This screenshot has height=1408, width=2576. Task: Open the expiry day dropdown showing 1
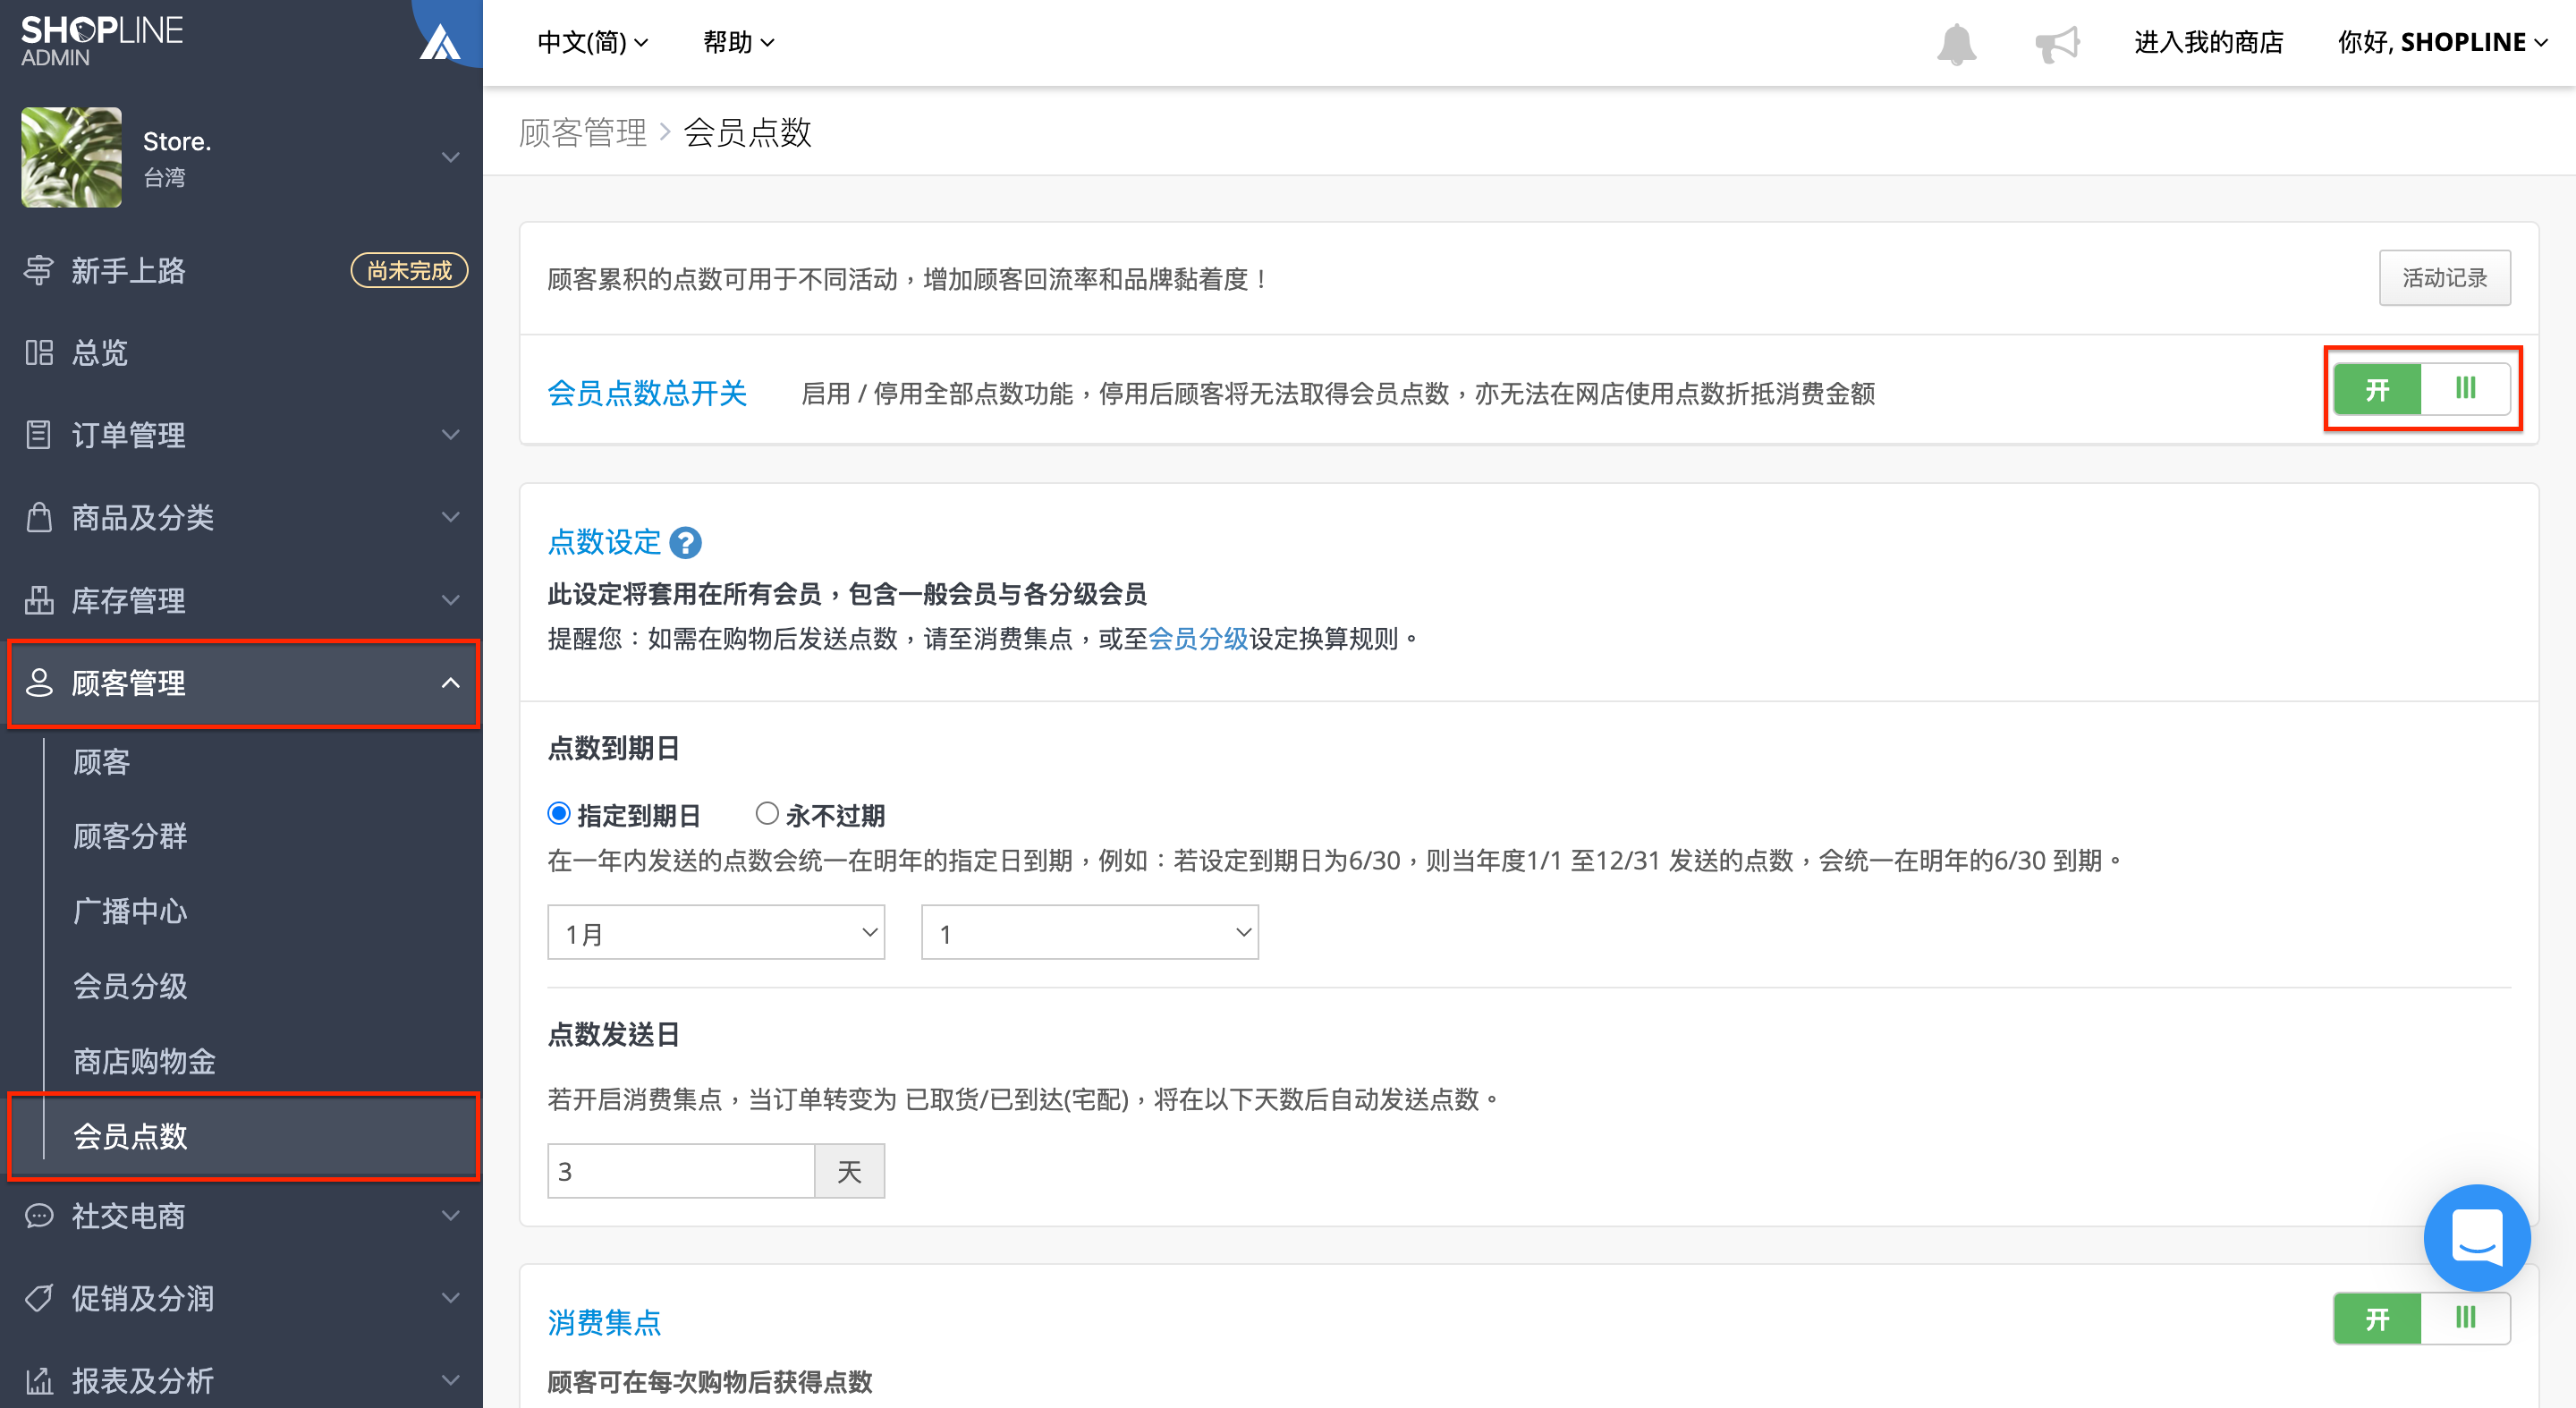(1090, 933)
